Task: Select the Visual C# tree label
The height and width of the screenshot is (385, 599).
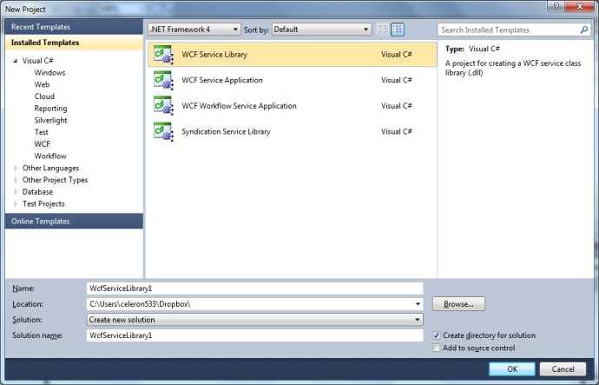Action: 38,61
